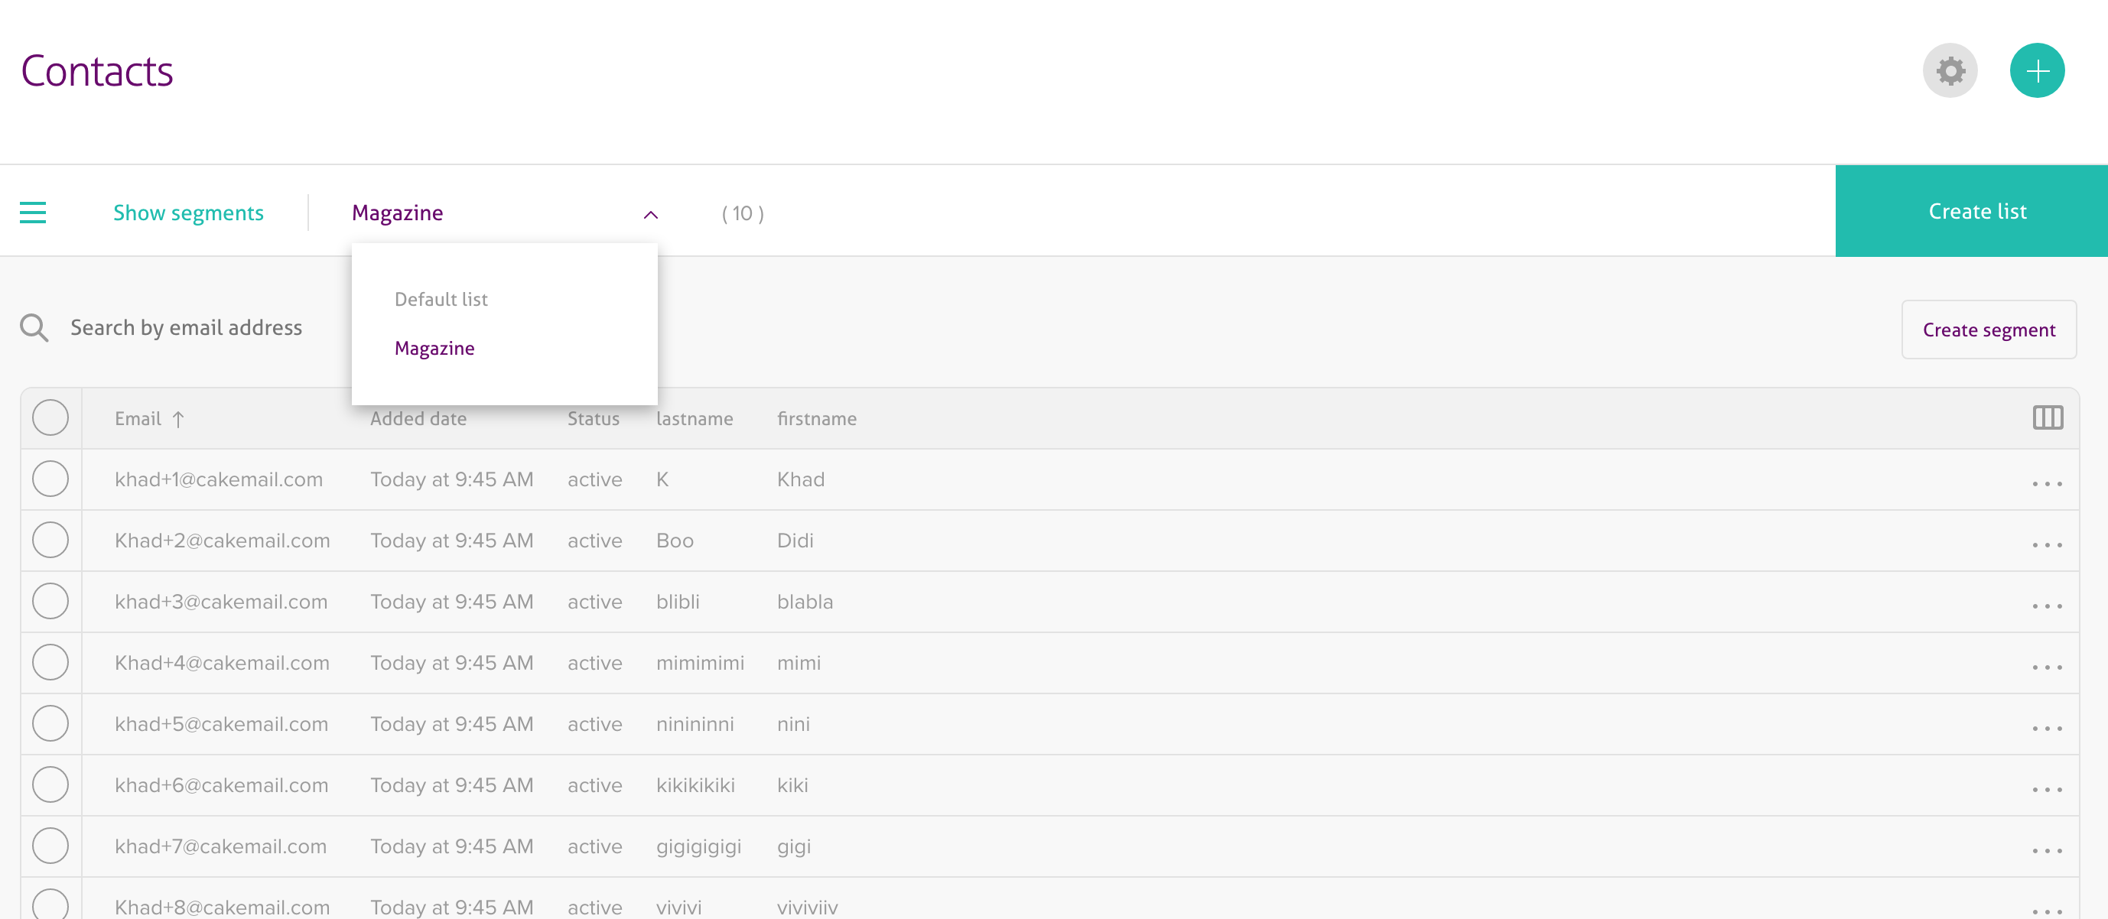Choose Magazine from dropdown menu

click(434, 349)
